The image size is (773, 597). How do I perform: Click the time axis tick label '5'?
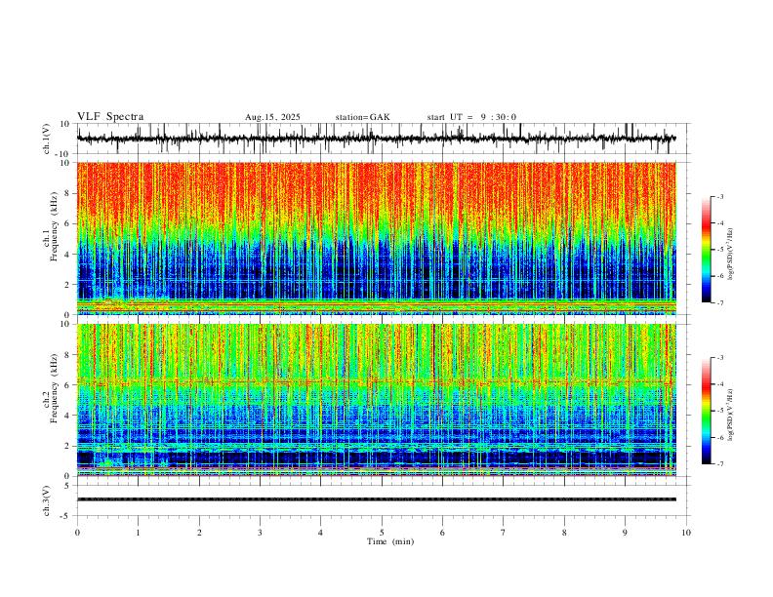[x=382, y=533]
